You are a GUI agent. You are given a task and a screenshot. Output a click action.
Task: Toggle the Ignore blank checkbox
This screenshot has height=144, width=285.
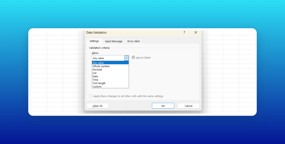coord(133,58)
